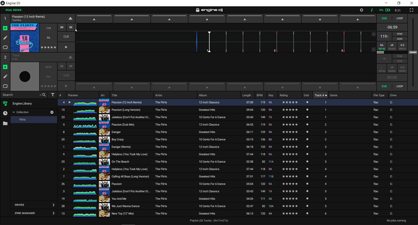Preview play Passion (12 Inch Remix) row
Screen dimensions: 418x225
tap(70, 102)
